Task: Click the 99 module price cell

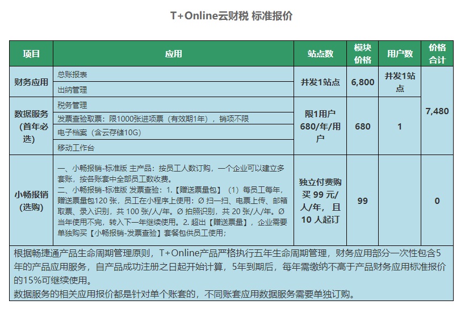Action: 362,201
